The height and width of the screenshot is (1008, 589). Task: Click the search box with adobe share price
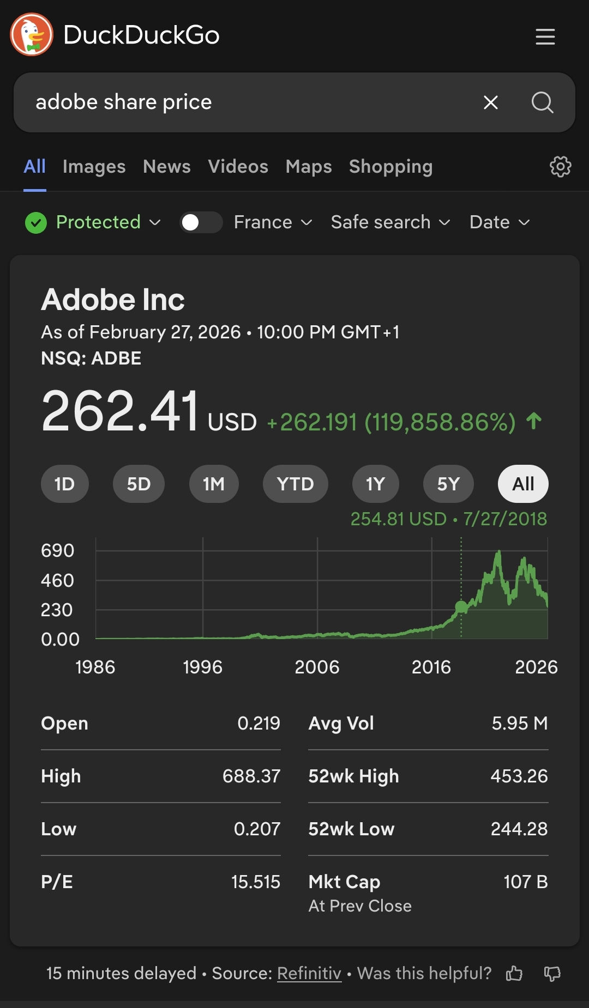pos(245,102)
